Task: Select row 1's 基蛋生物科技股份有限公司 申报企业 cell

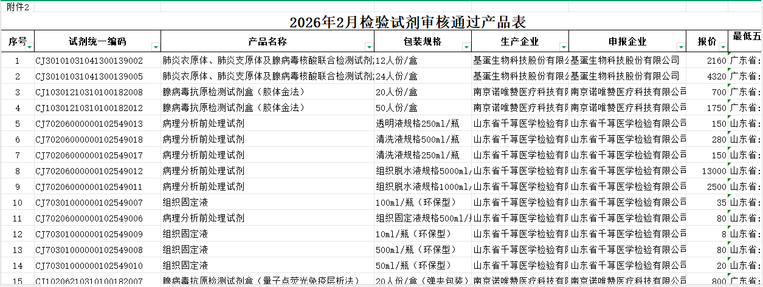Action: click(x=627, y=61)
